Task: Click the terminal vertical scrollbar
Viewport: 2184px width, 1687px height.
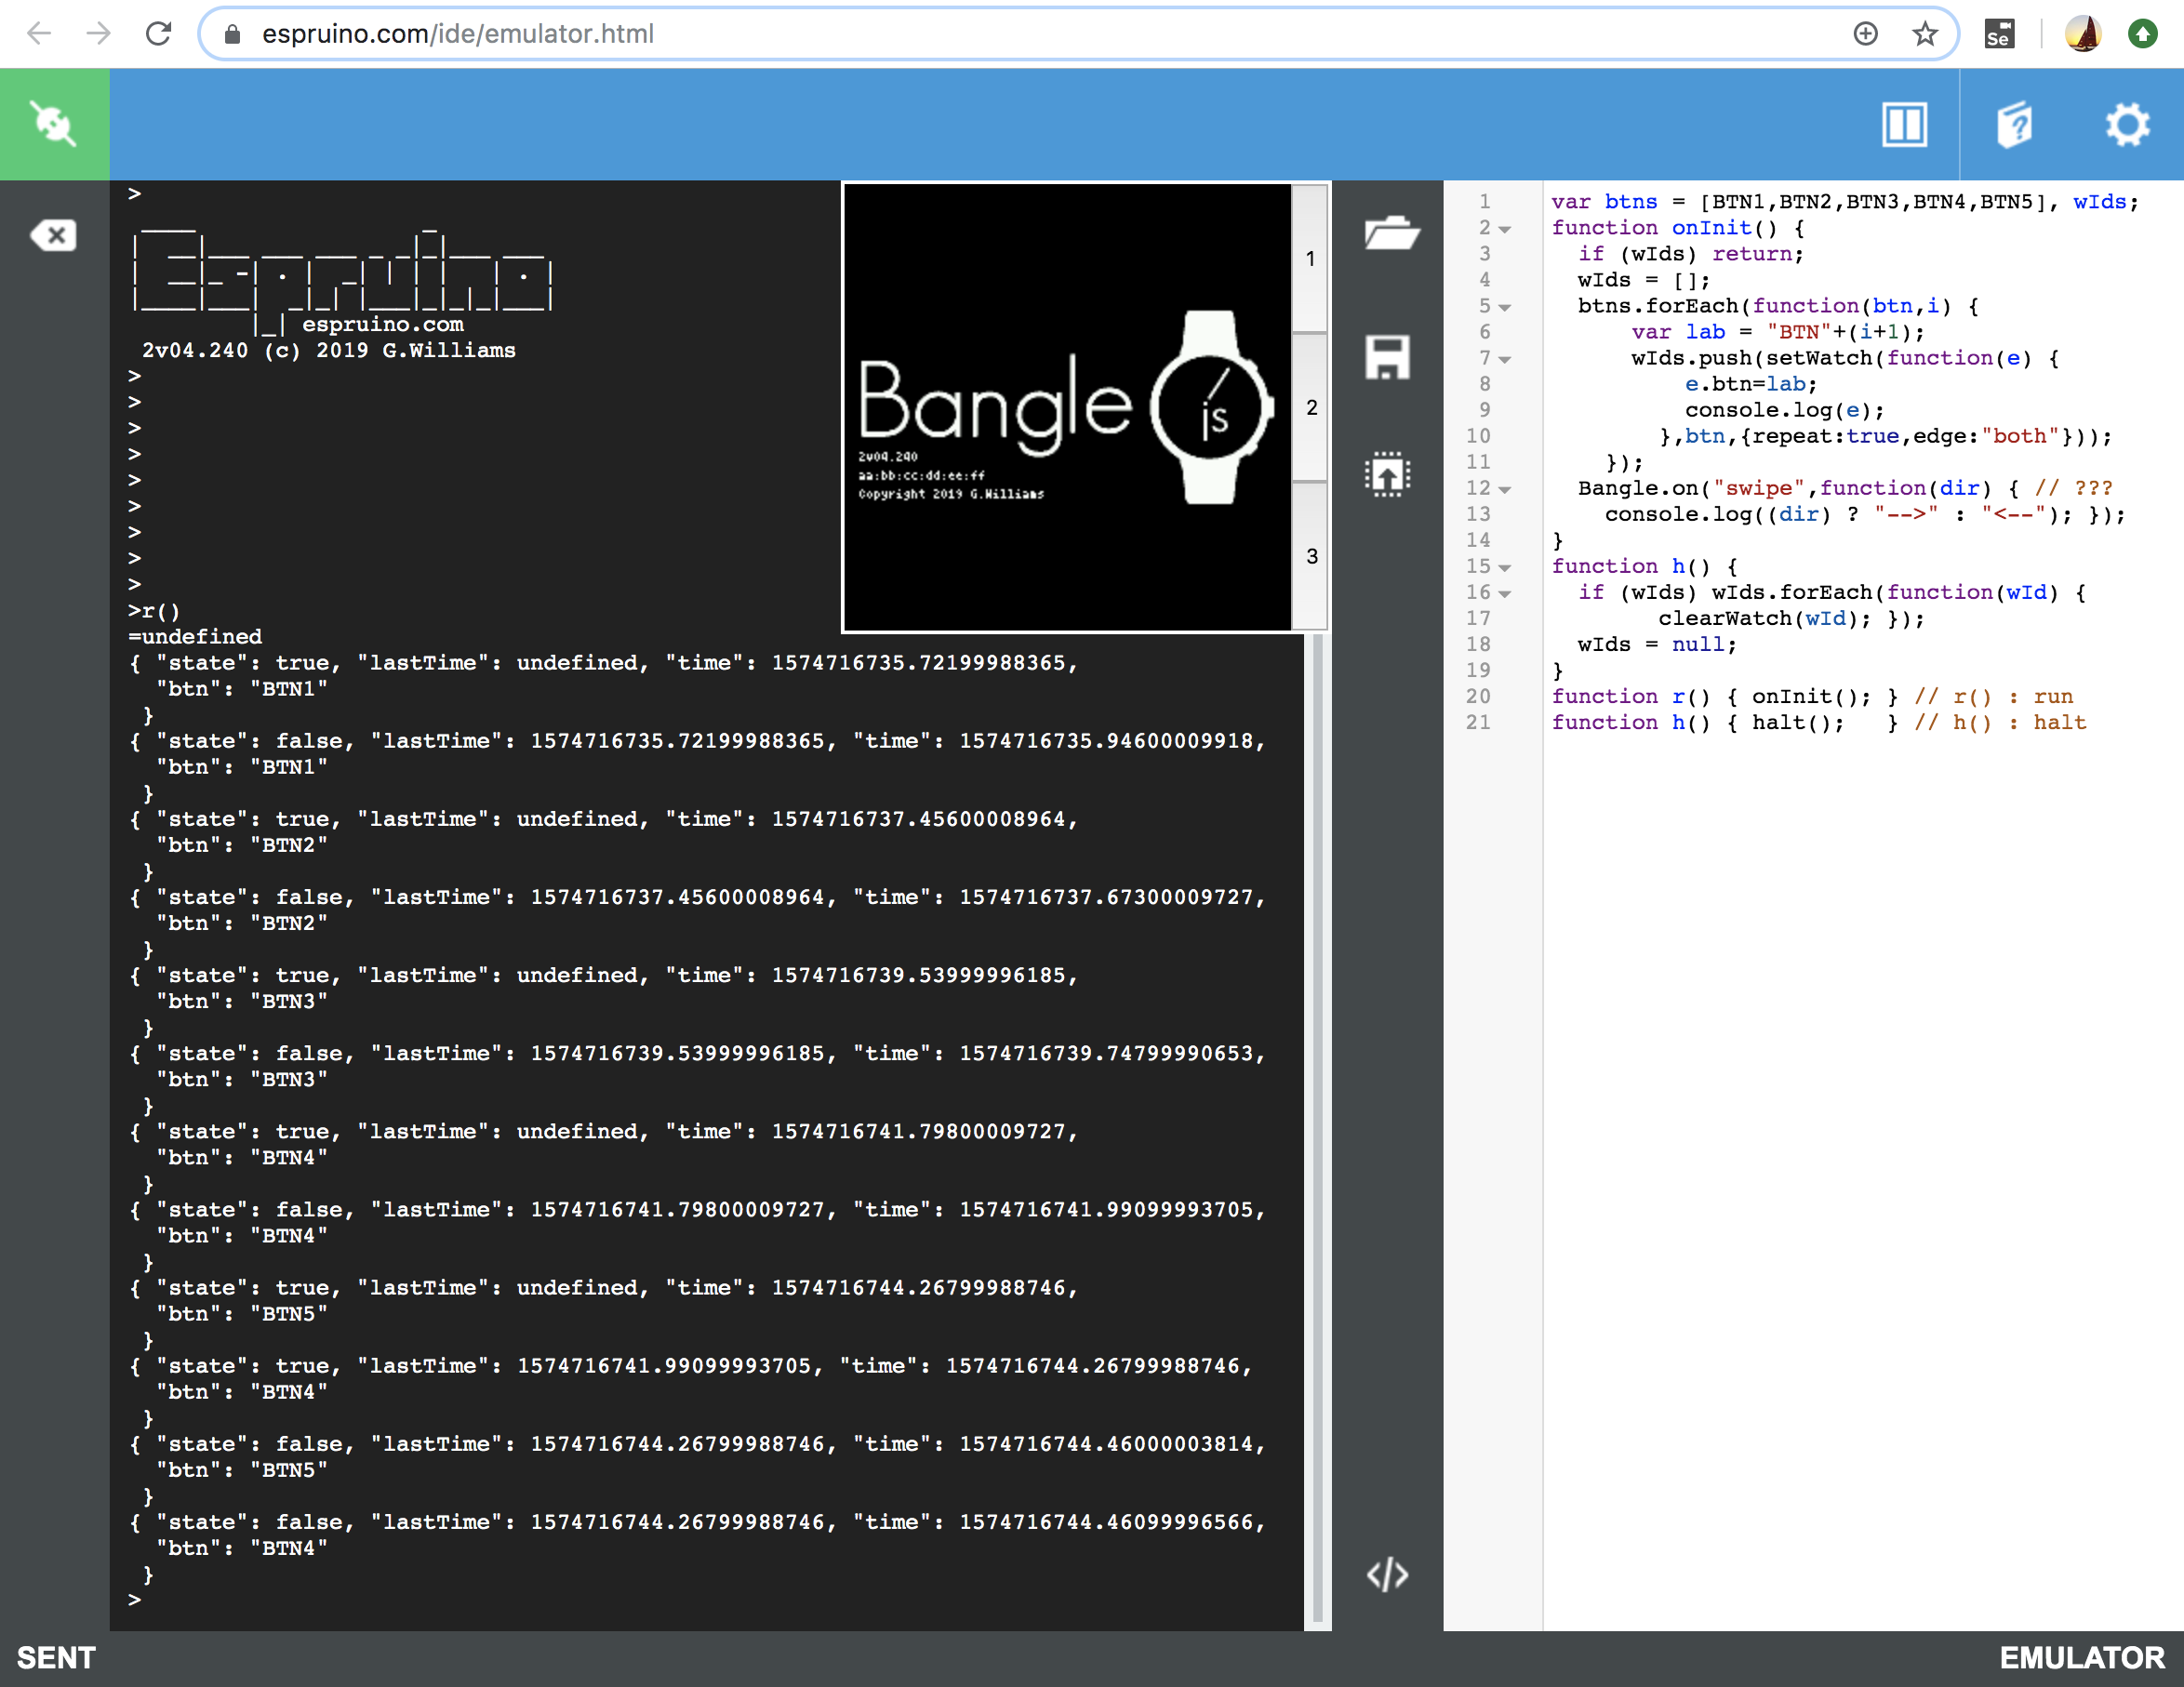Action: (1318, 1130)
